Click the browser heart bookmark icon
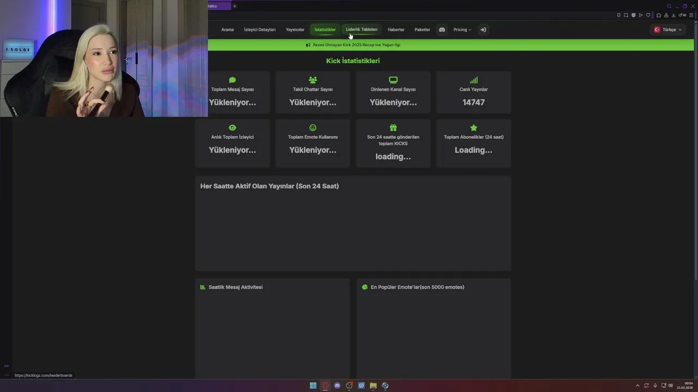 pos(648,15)
